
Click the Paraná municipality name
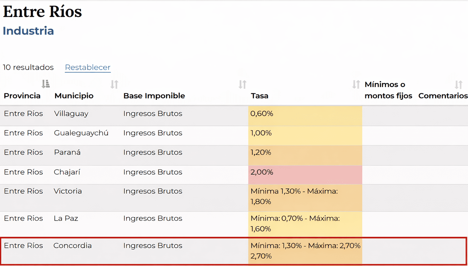67,152
